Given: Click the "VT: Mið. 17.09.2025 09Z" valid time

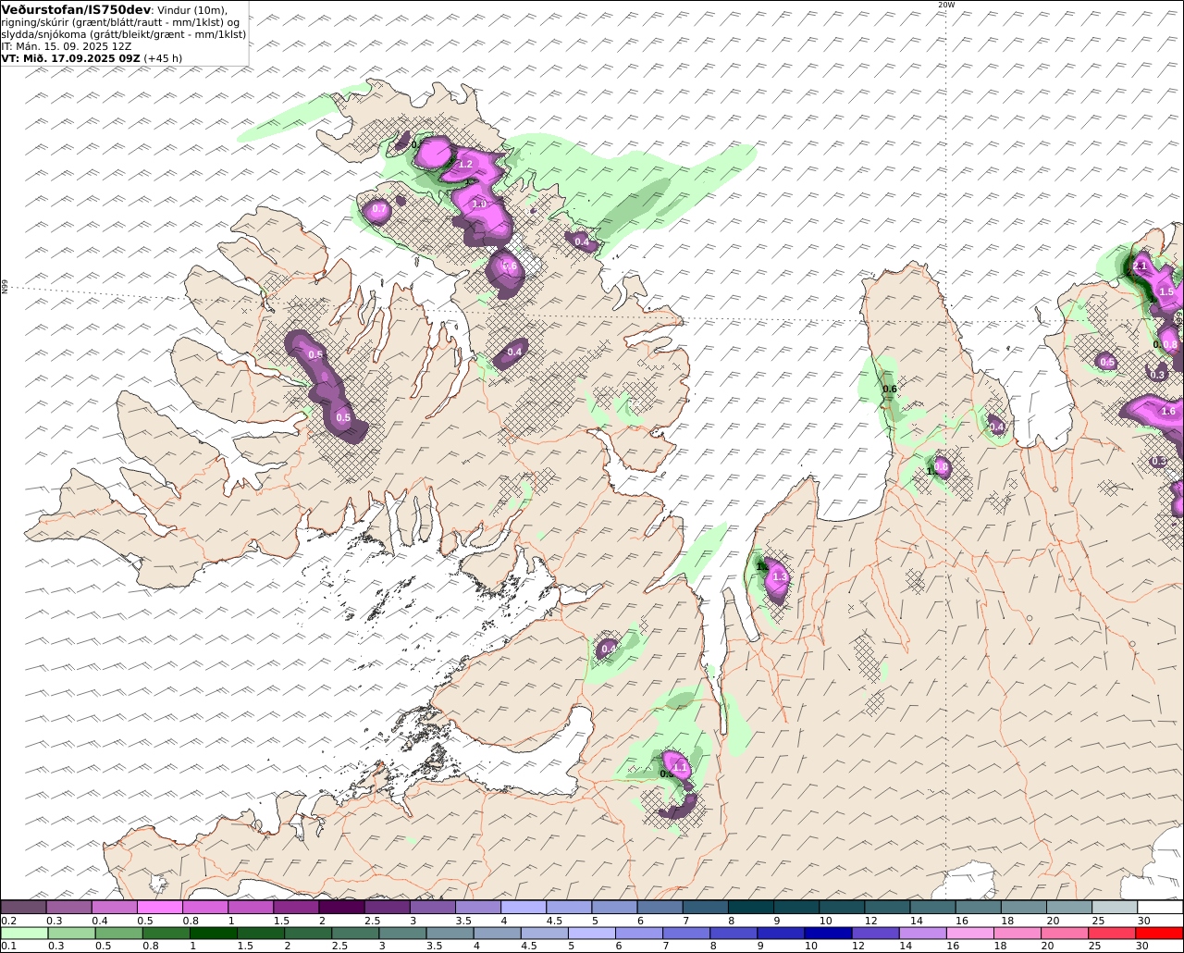Looking at the screenshot, I should tap(70, 57).
